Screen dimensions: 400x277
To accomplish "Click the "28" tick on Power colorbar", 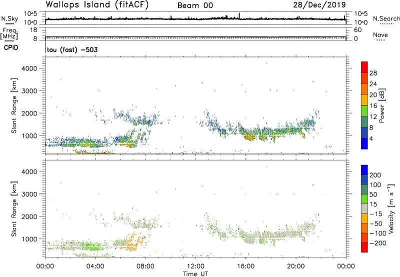I will tap(373, 73).
